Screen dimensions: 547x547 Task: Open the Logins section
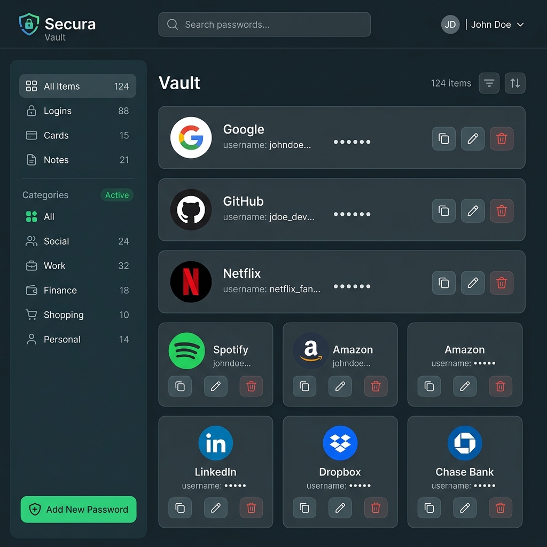pos(77,111)
